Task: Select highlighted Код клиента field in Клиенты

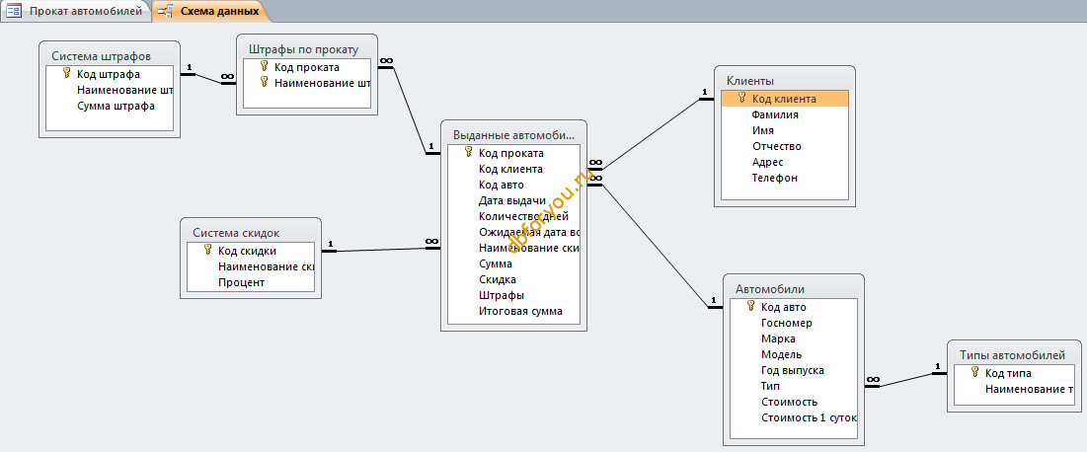Action: click(785, 99)
